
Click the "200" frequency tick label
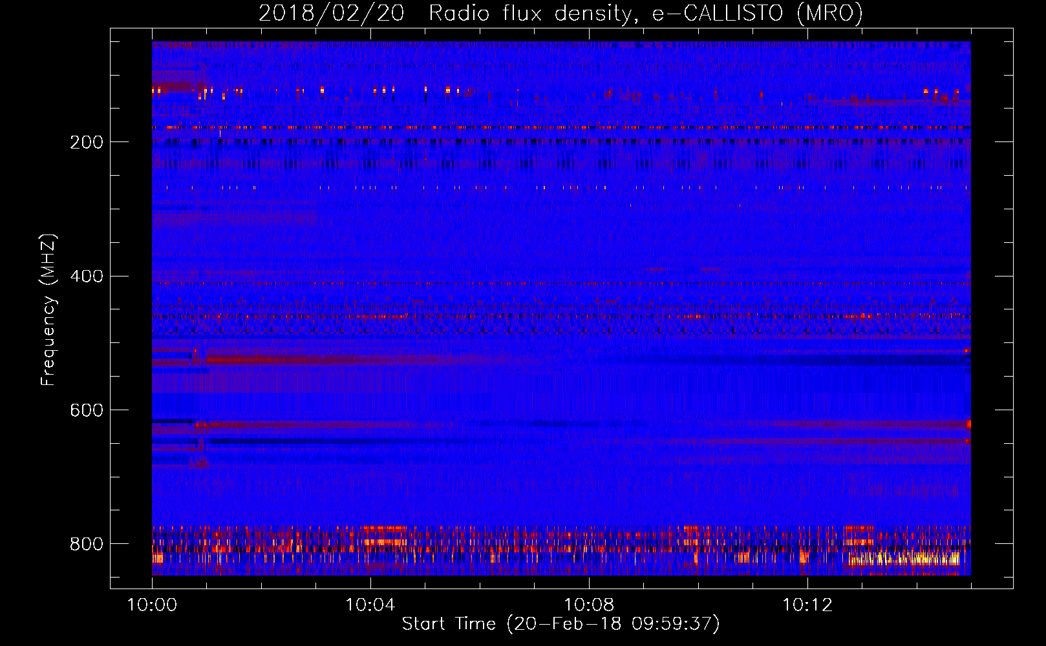point(87,142)
